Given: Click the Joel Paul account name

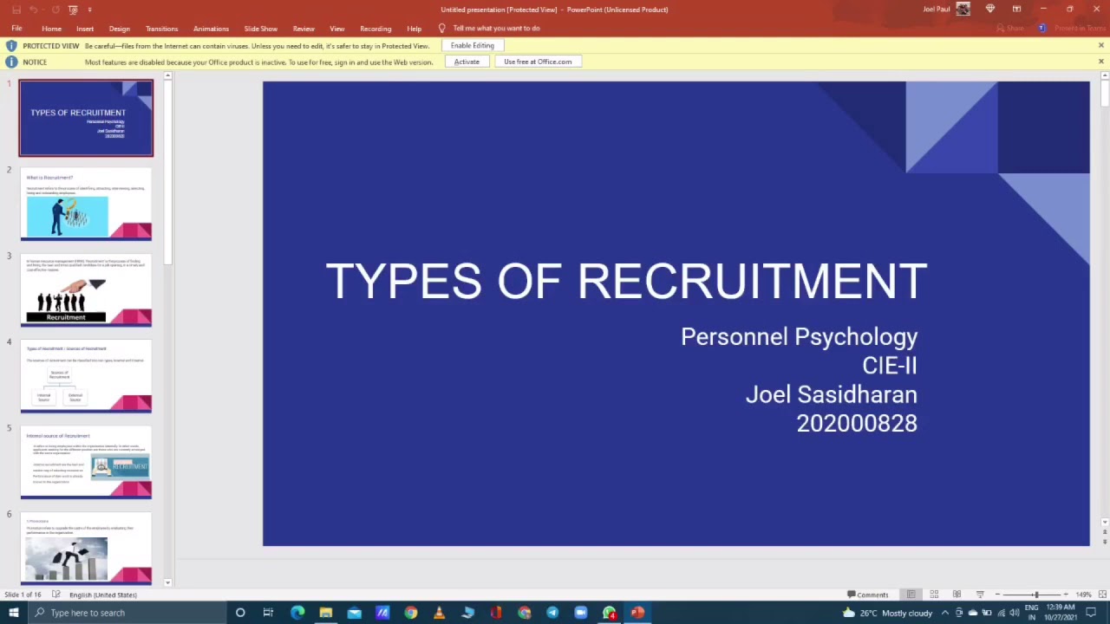Looking at the screenshot, I should click(x=937, y=10).
